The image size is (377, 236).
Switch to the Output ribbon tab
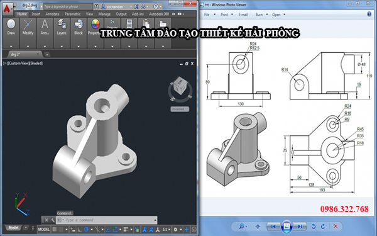(121, 14)
